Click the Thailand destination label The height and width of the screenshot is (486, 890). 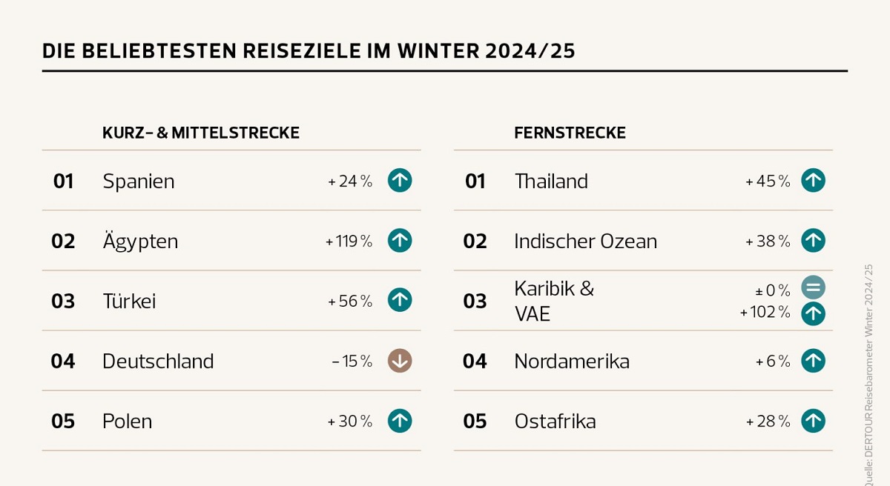551,181
